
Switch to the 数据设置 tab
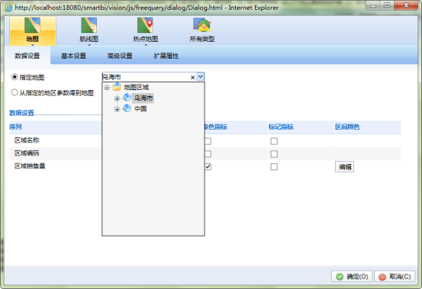coord(27,56)
